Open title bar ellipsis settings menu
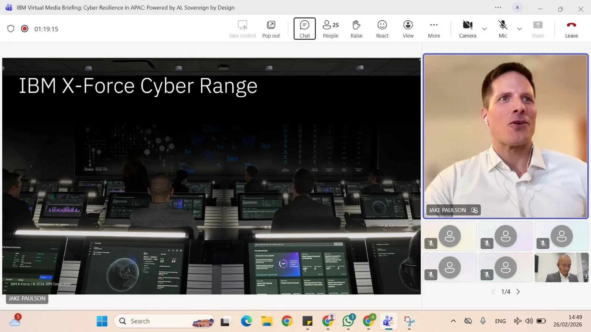Screen dimensions: 591x332 (498, 8)
